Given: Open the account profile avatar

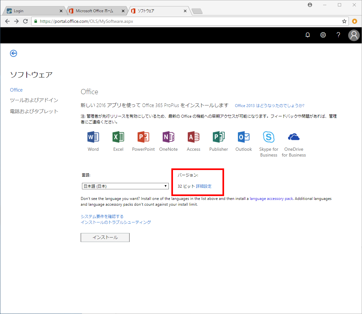Looking at the screenshot, I should pyautogui.click(x=354, y=35).
